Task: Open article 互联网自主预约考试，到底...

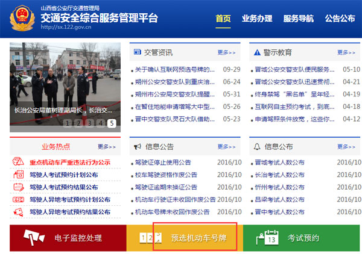Action: point(294,107)
